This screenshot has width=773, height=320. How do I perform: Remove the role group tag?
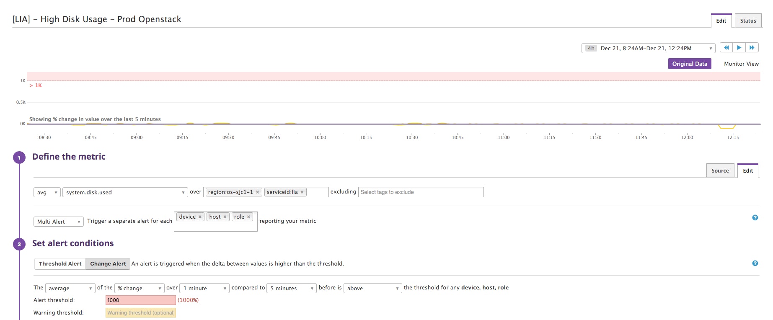click(248, 217)
